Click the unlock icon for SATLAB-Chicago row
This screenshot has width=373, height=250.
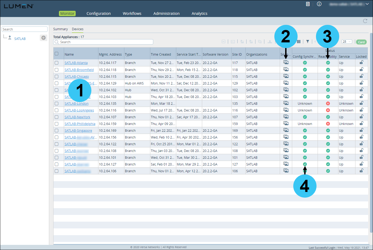pyautogui.click(x=361, y=76)
